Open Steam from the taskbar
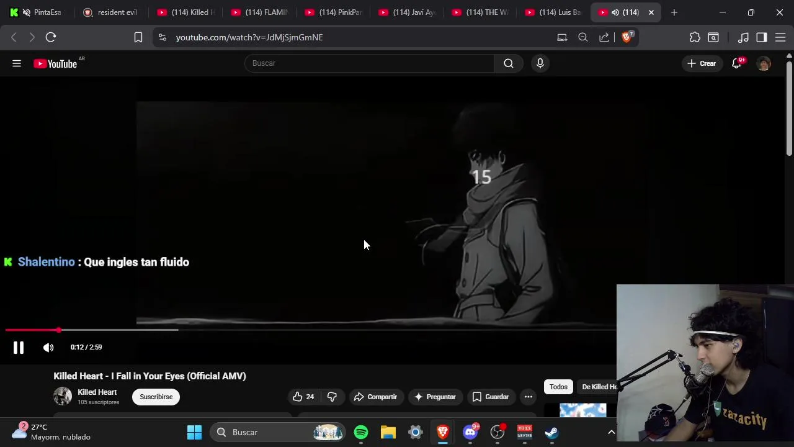 [552, 432]
